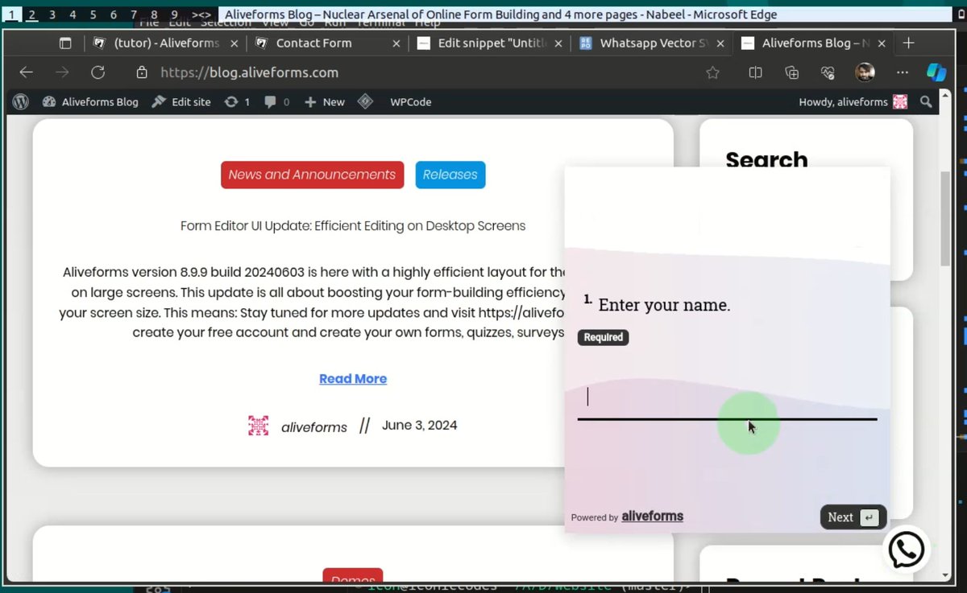Open the WhatsApp floating chat icon

(907, 550)
